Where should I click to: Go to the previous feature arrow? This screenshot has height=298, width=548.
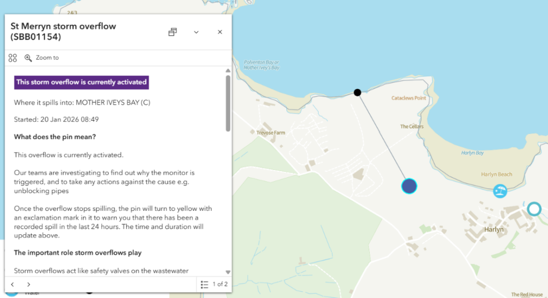point(13,284)
